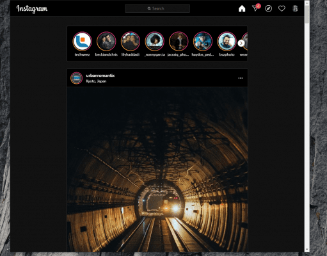Viewport: 327px width, 256px height.
Task: Click the beckiandchris story label
Action: click(x=106, y=54)
